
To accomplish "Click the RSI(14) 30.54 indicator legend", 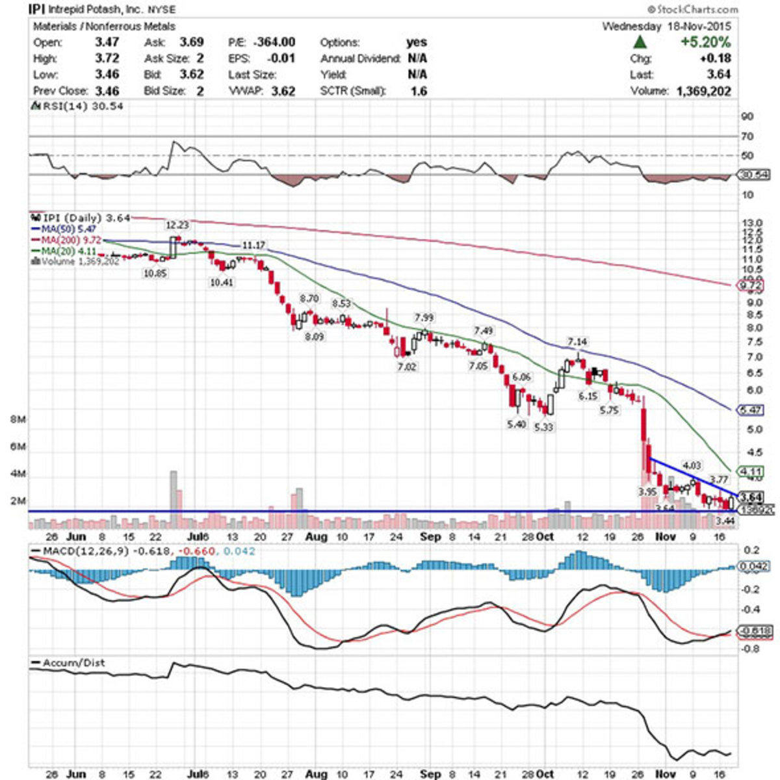I will click(x=77, y=105).
